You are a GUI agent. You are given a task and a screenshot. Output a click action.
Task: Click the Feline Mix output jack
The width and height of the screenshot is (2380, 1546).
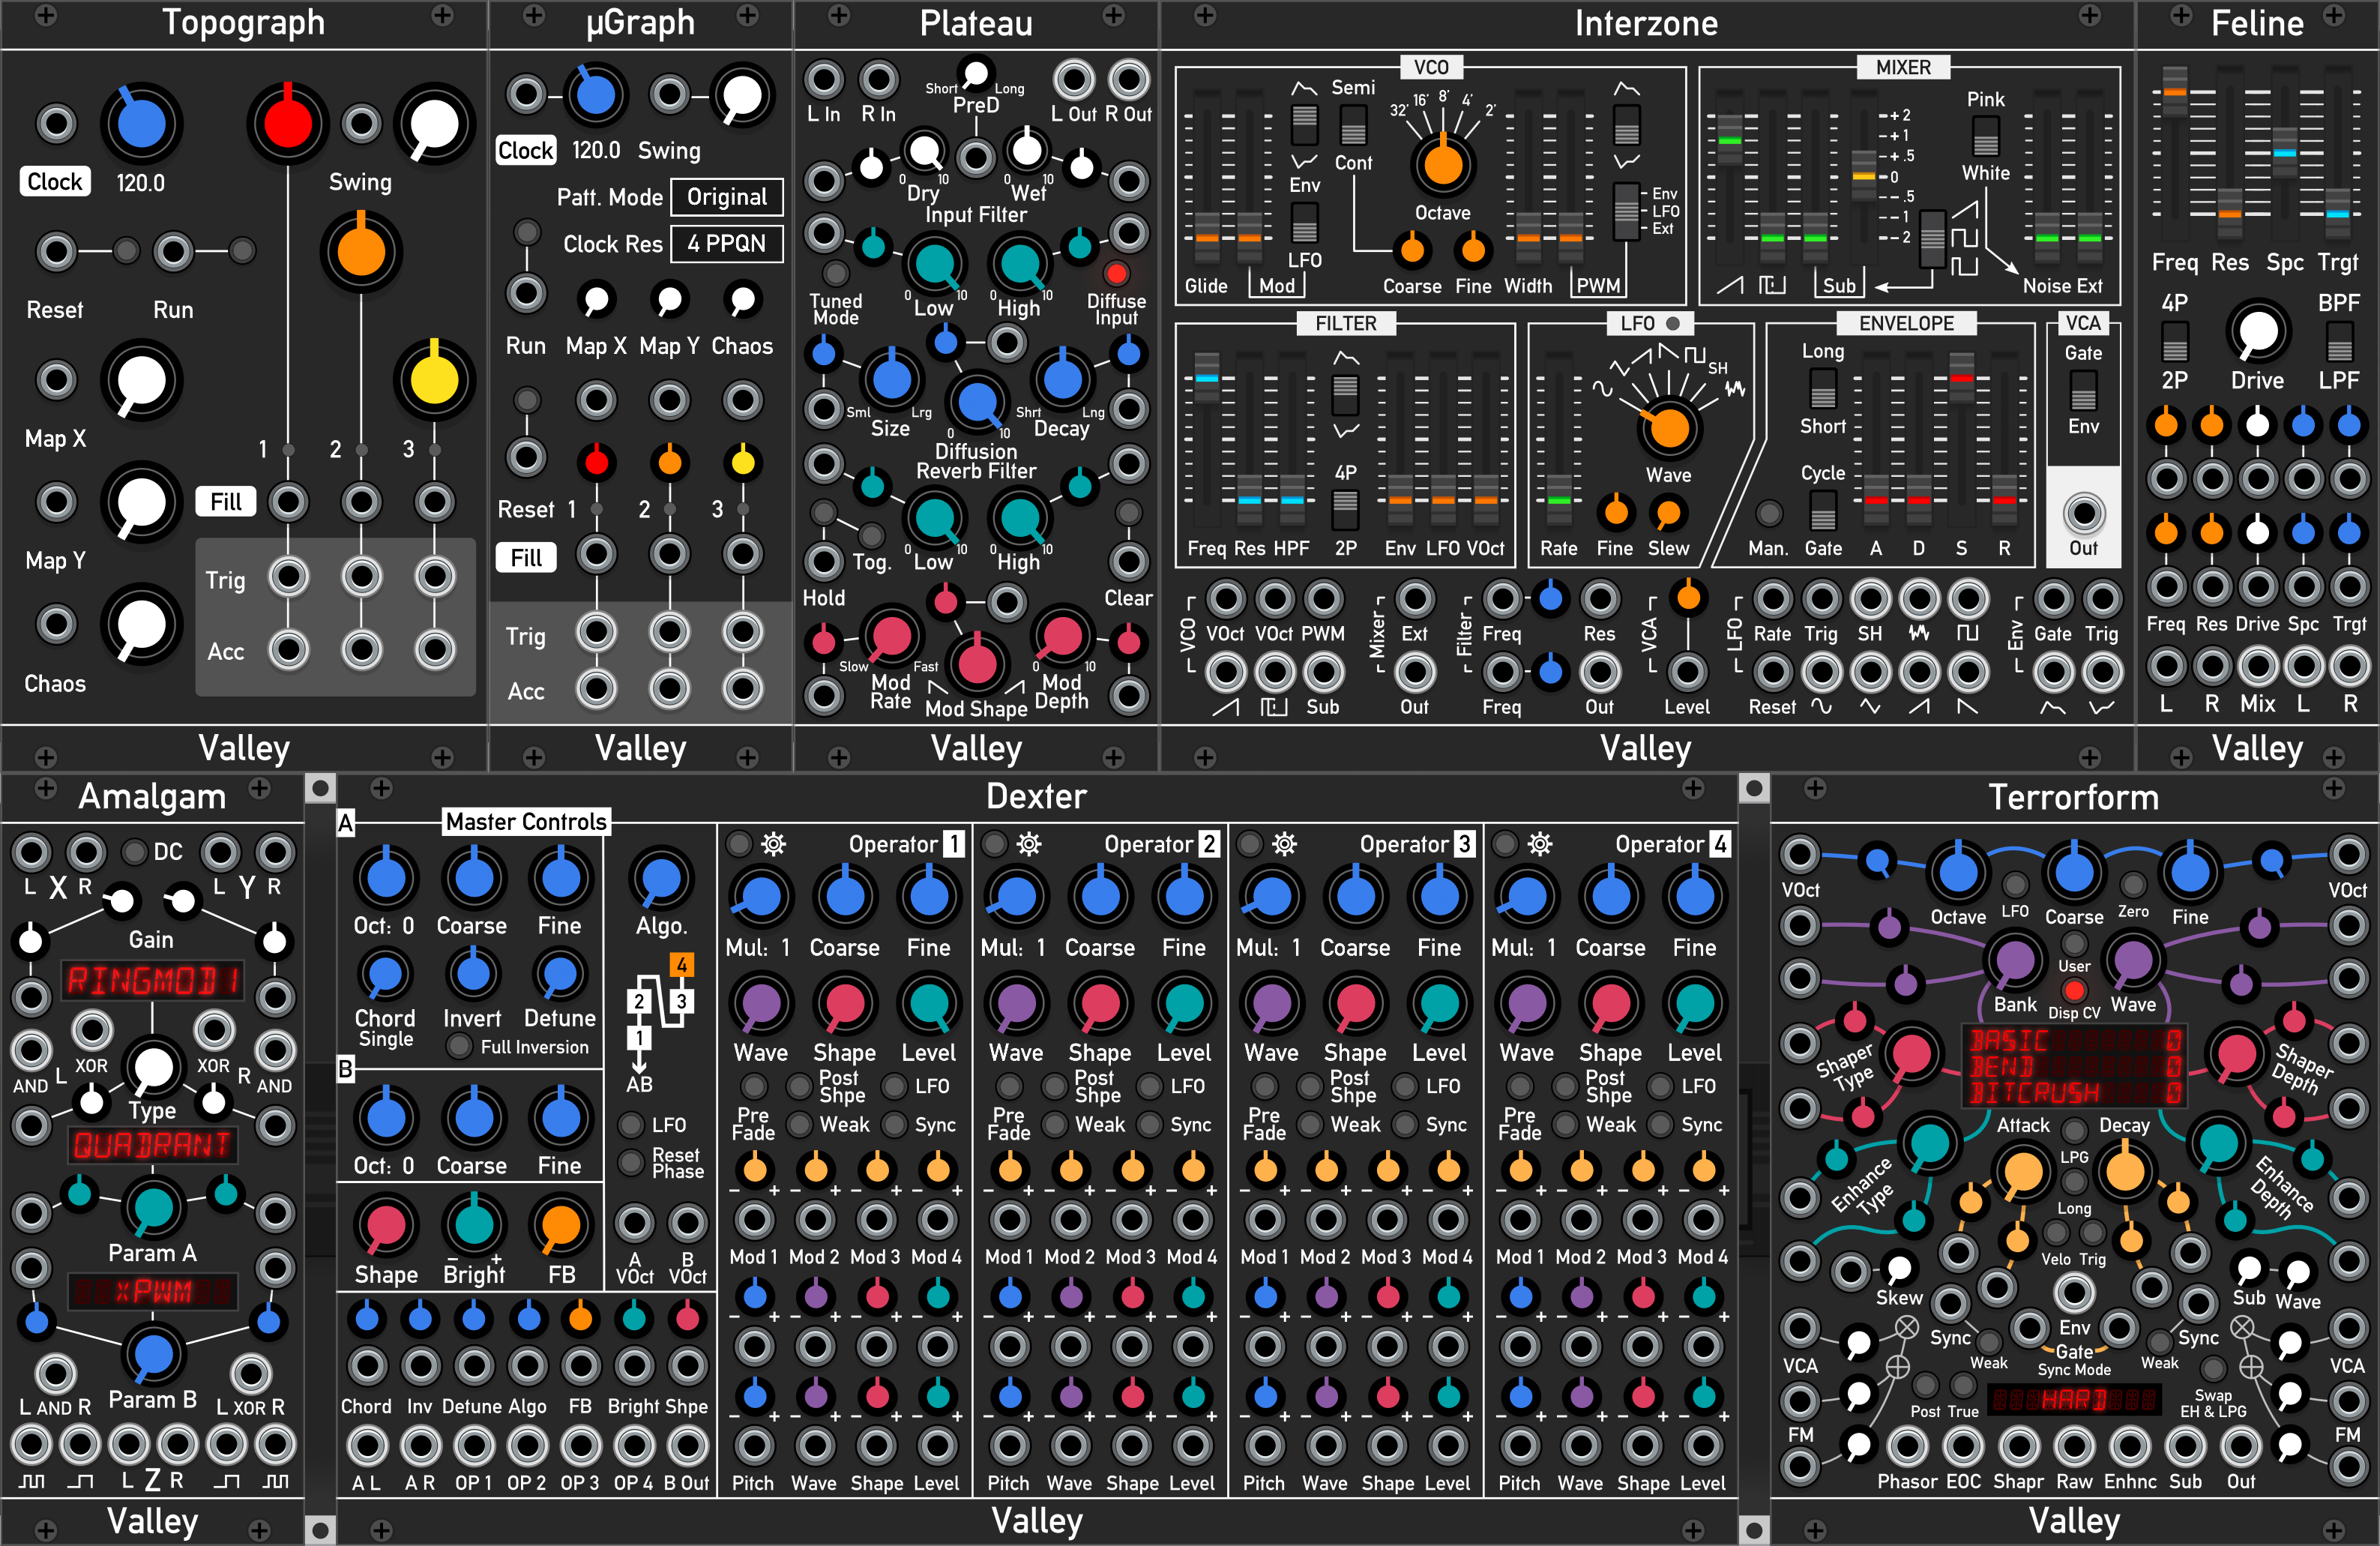tap(2257, 665)
